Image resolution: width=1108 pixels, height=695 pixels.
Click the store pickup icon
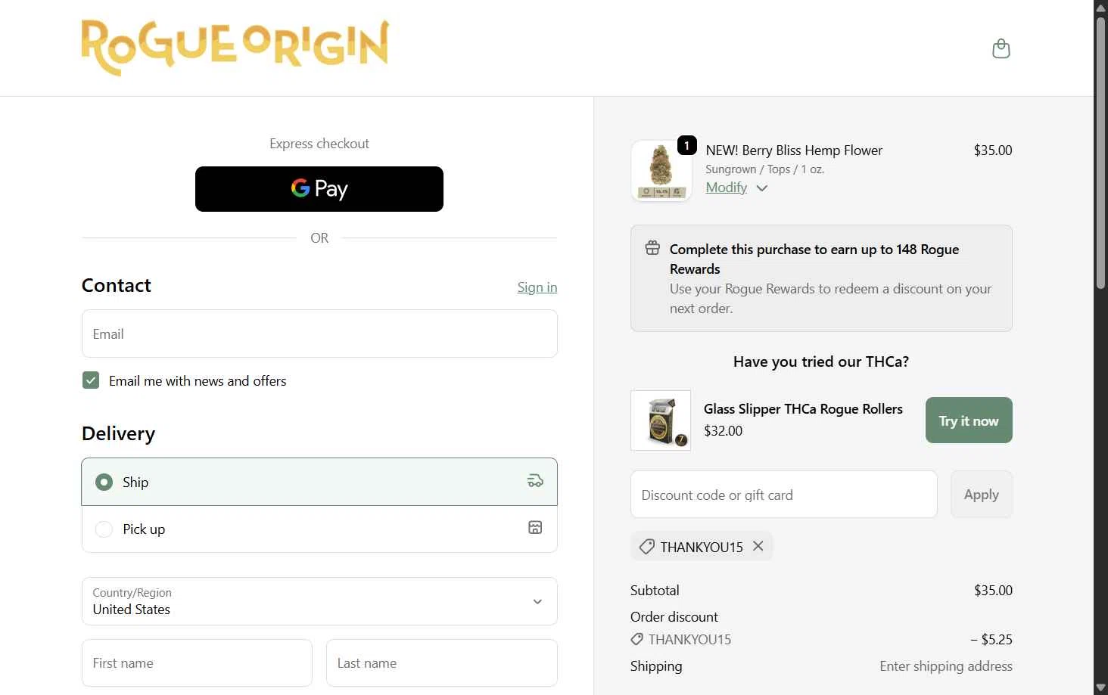pyautogui.click(x=535, y=528)
